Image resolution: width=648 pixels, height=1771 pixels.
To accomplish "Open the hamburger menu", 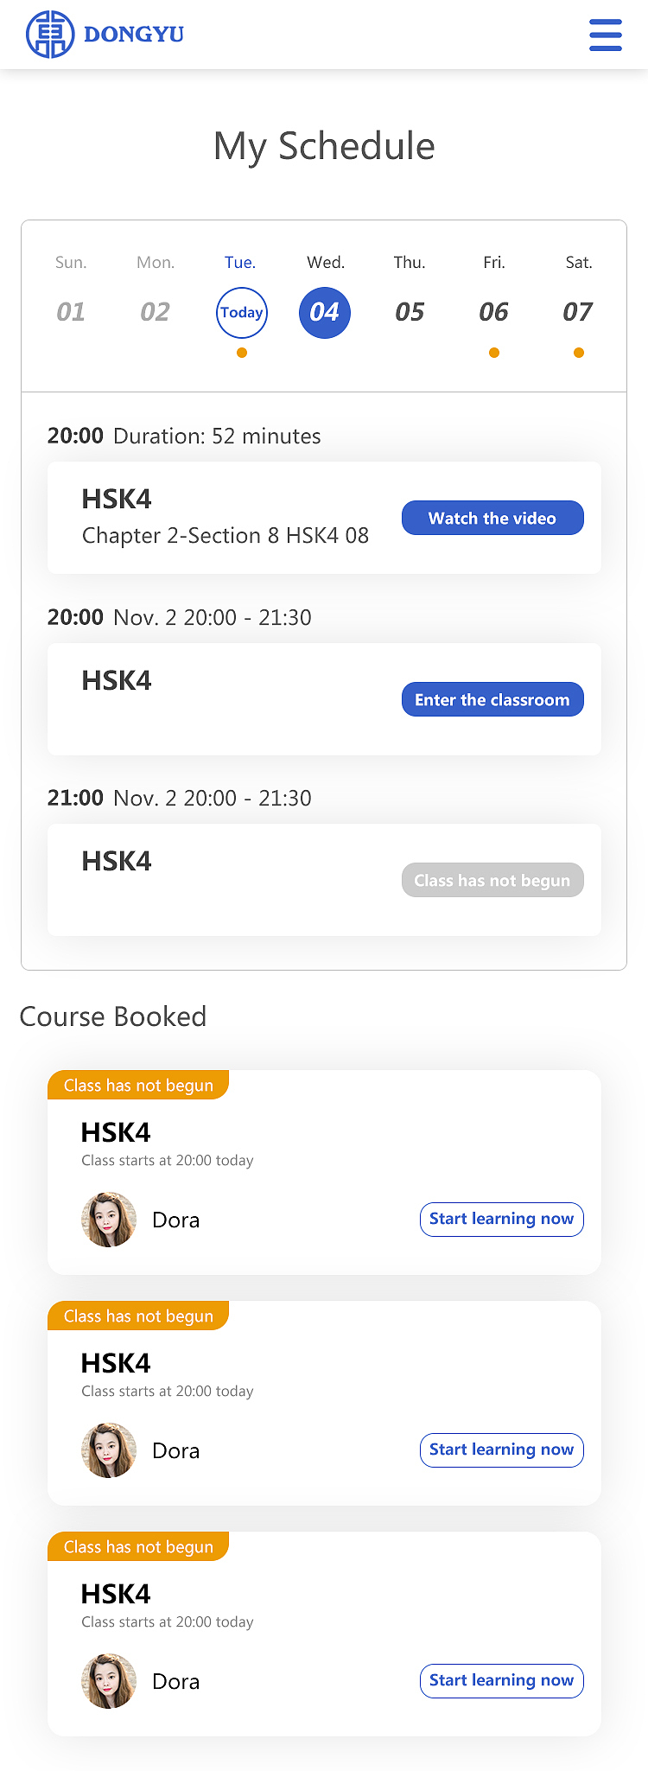I will [605, 35].
